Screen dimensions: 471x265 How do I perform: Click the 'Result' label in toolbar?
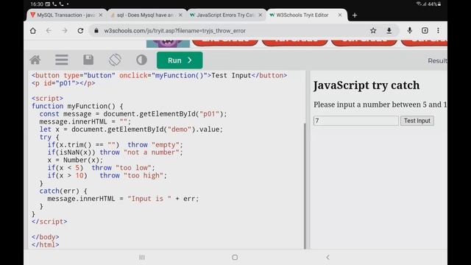click(437, 60)
